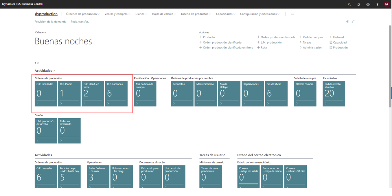Expand the Ventas y compras menu

click(117, 14)
